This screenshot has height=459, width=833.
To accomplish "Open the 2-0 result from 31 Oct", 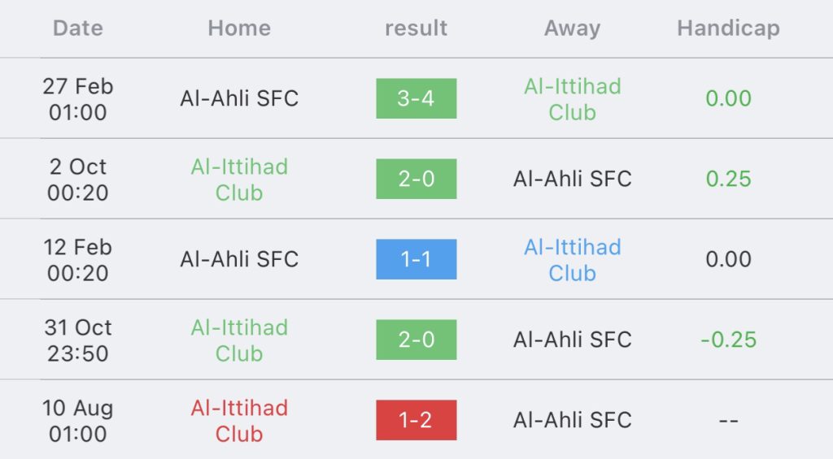I will click(x=416, y=340).
